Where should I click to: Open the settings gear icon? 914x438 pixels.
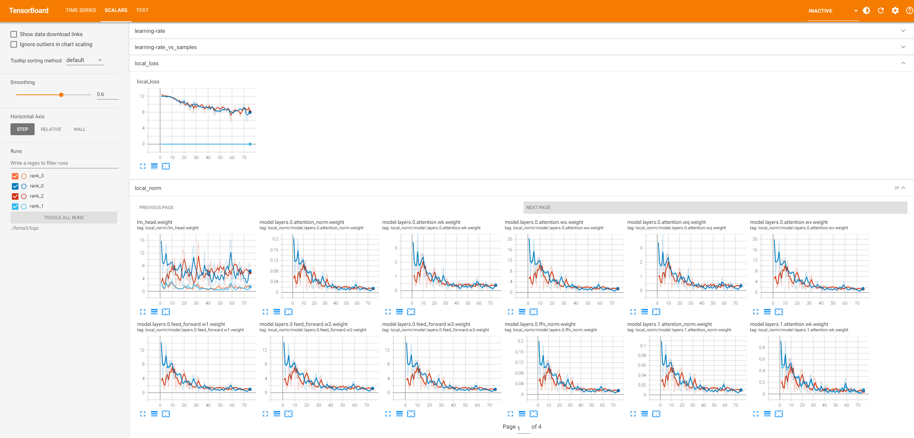tap(895, 10)
